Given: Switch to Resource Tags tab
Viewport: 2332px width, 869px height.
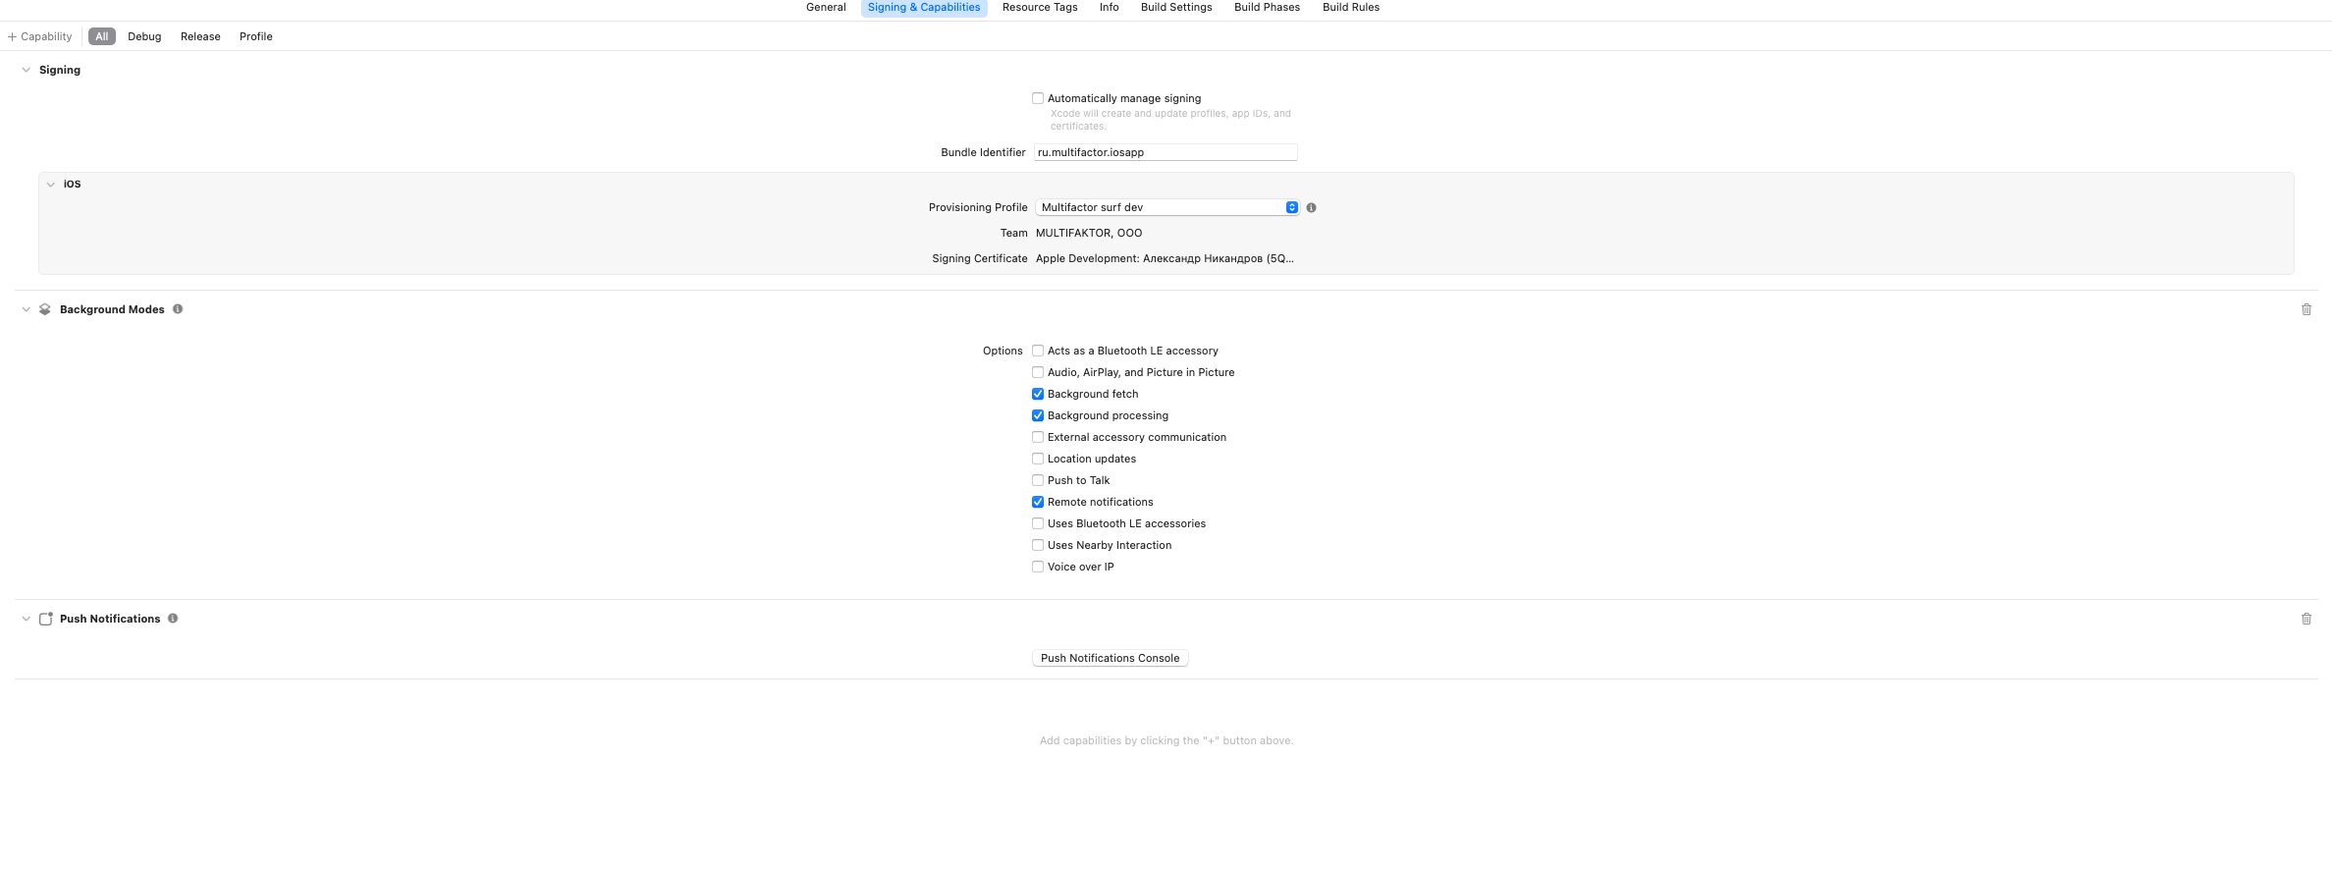Looking at the screenshot, I should coord(1040,7).
